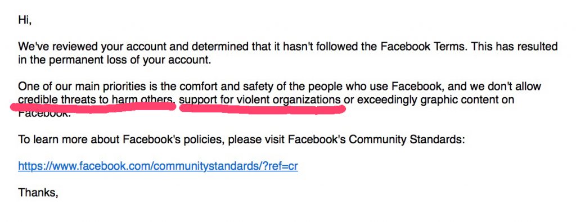Click the closing word "Thanks,"

coord(38,192)
